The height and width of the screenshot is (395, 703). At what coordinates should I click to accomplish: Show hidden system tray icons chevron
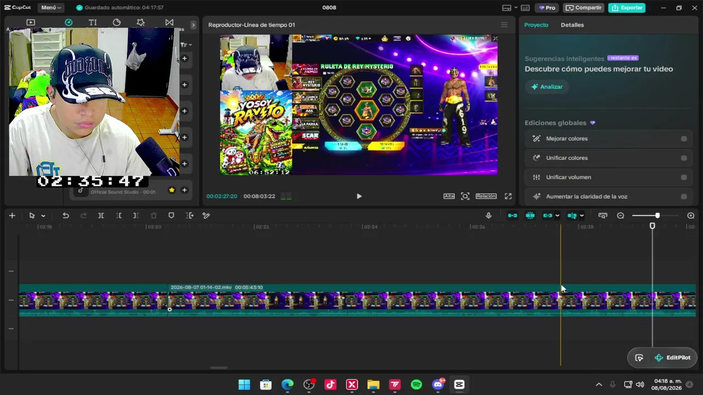pos(599,385)
